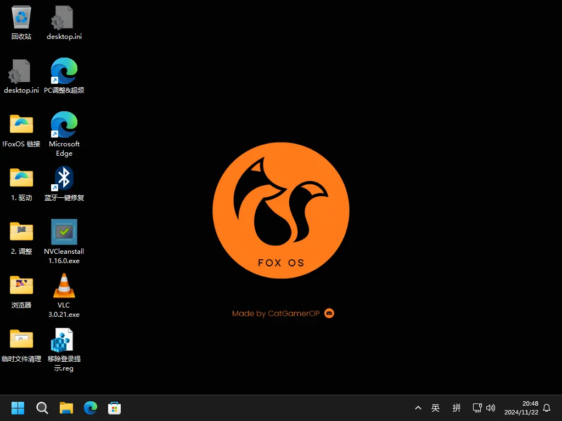Open the Start menu

[18, 408]
